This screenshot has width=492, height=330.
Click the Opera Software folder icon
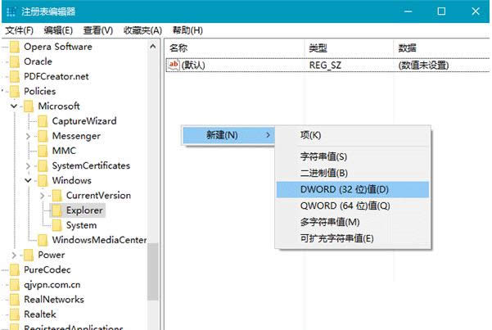(15, 47)
